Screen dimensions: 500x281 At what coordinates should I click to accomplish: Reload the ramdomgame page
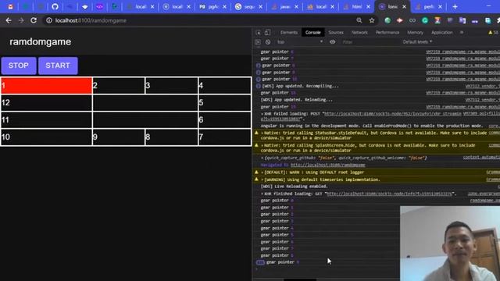34,20
